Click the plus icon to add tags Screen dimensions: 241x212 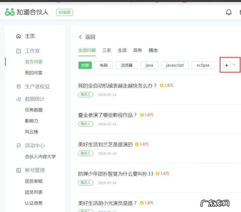227,65
